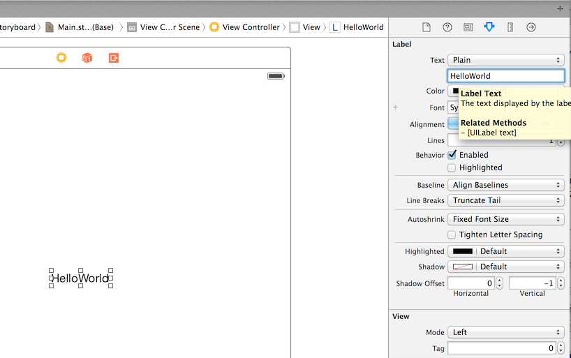Viewport: 571px width, 358px height.
Task: Open the Size inspector
Action: pyautogui.click(x=510, y=27)
